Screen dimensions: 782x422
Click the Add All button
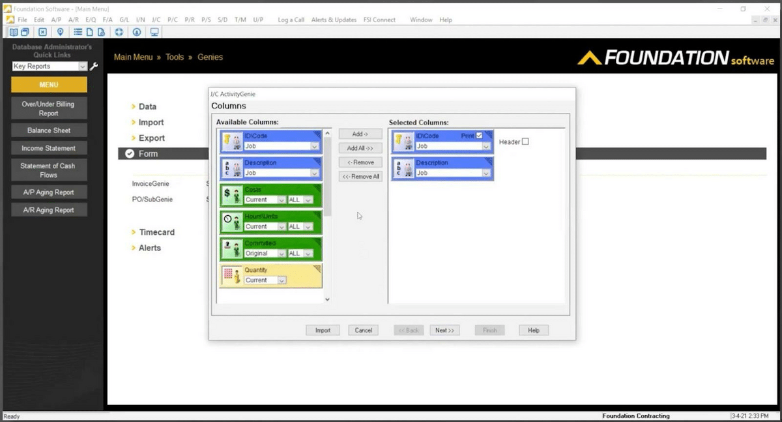point(360,148)
